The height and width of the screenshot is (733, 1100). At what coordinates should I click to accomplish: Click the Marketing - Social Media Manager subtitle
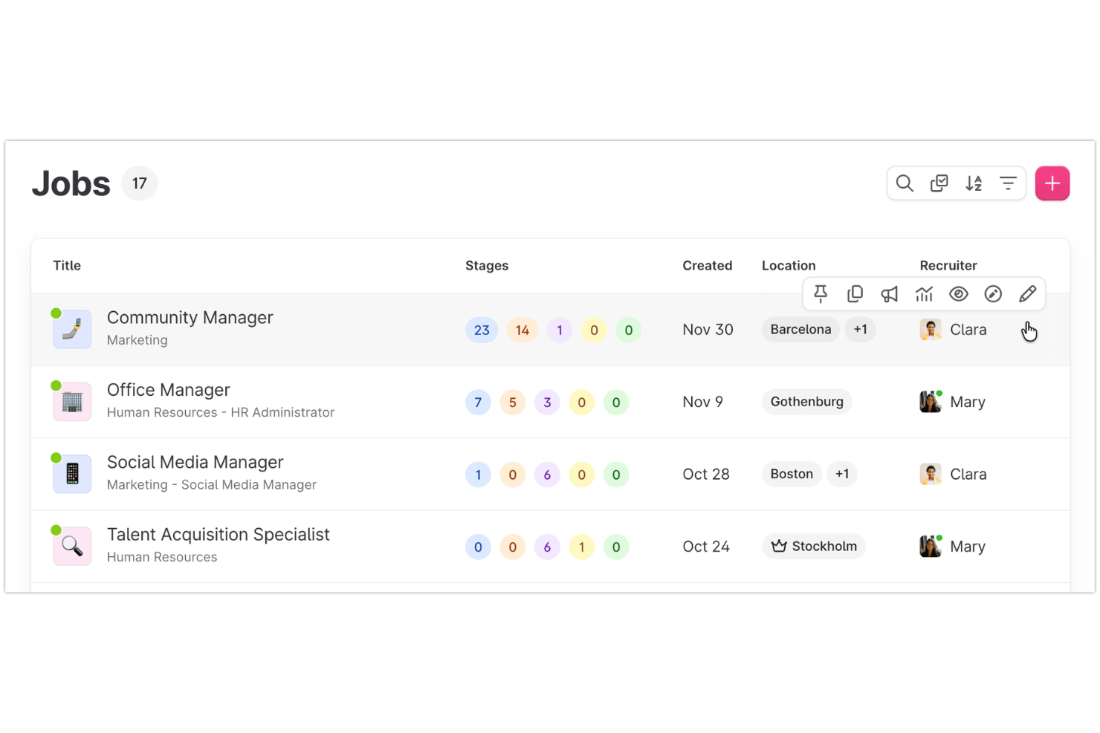212,485
